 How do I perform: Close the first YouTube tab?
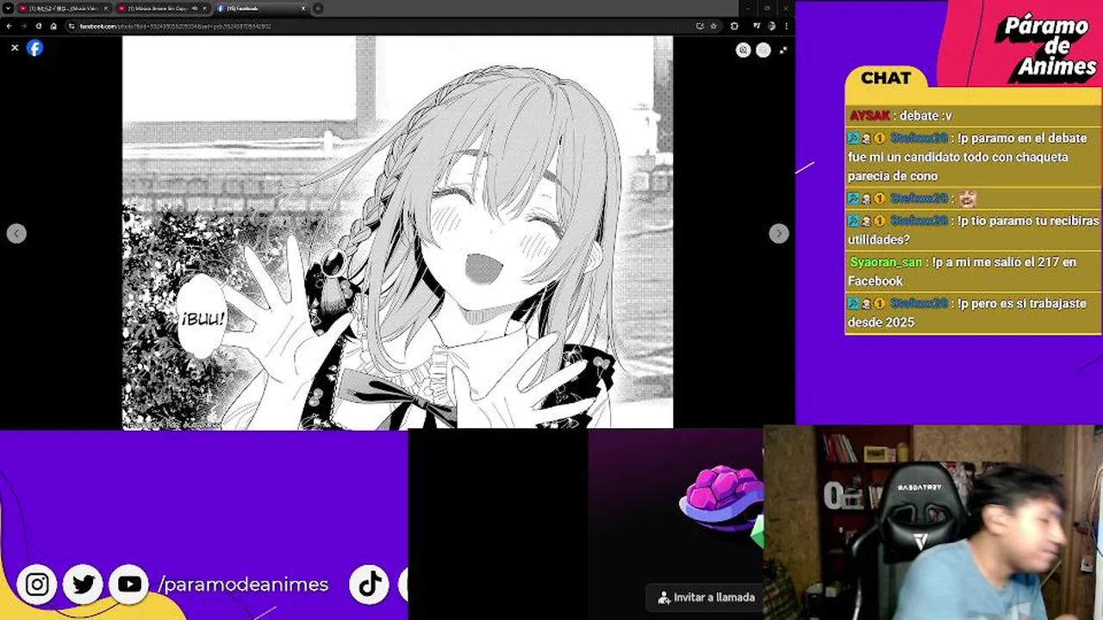106,9
